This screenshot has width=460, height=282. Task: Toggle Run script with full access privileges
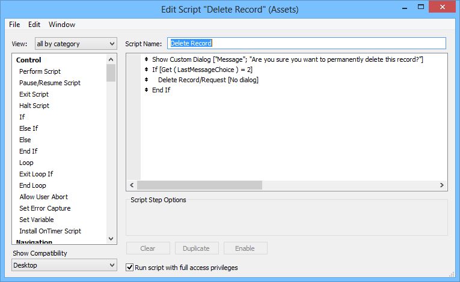(130, 267)
